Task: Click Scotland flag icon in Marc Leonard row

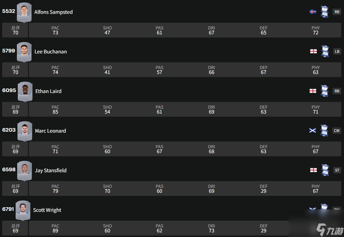Action: (312, 130)
